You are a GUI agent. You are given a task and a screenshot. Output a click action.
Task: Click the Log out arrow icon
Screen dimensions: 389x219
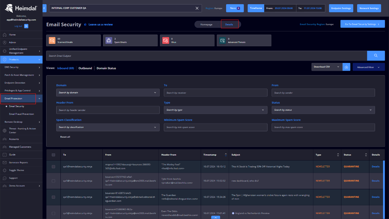(26, 26)
